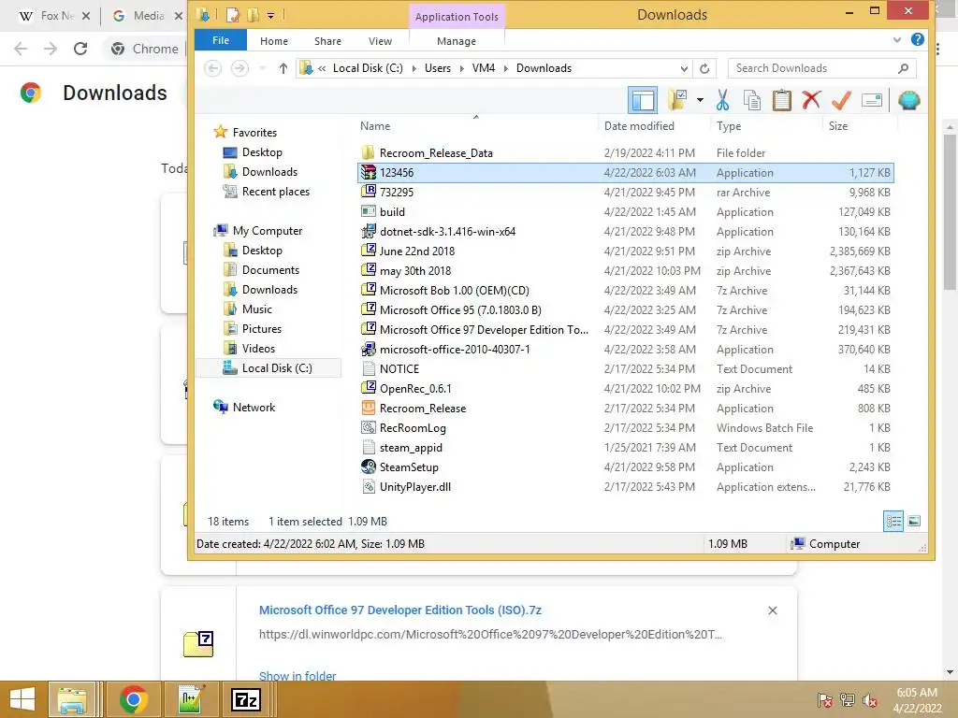The width and height of the screenshot is (958, 718).
Task: Click the Properties icon in title bar
Action: click(x=232, y=15)
